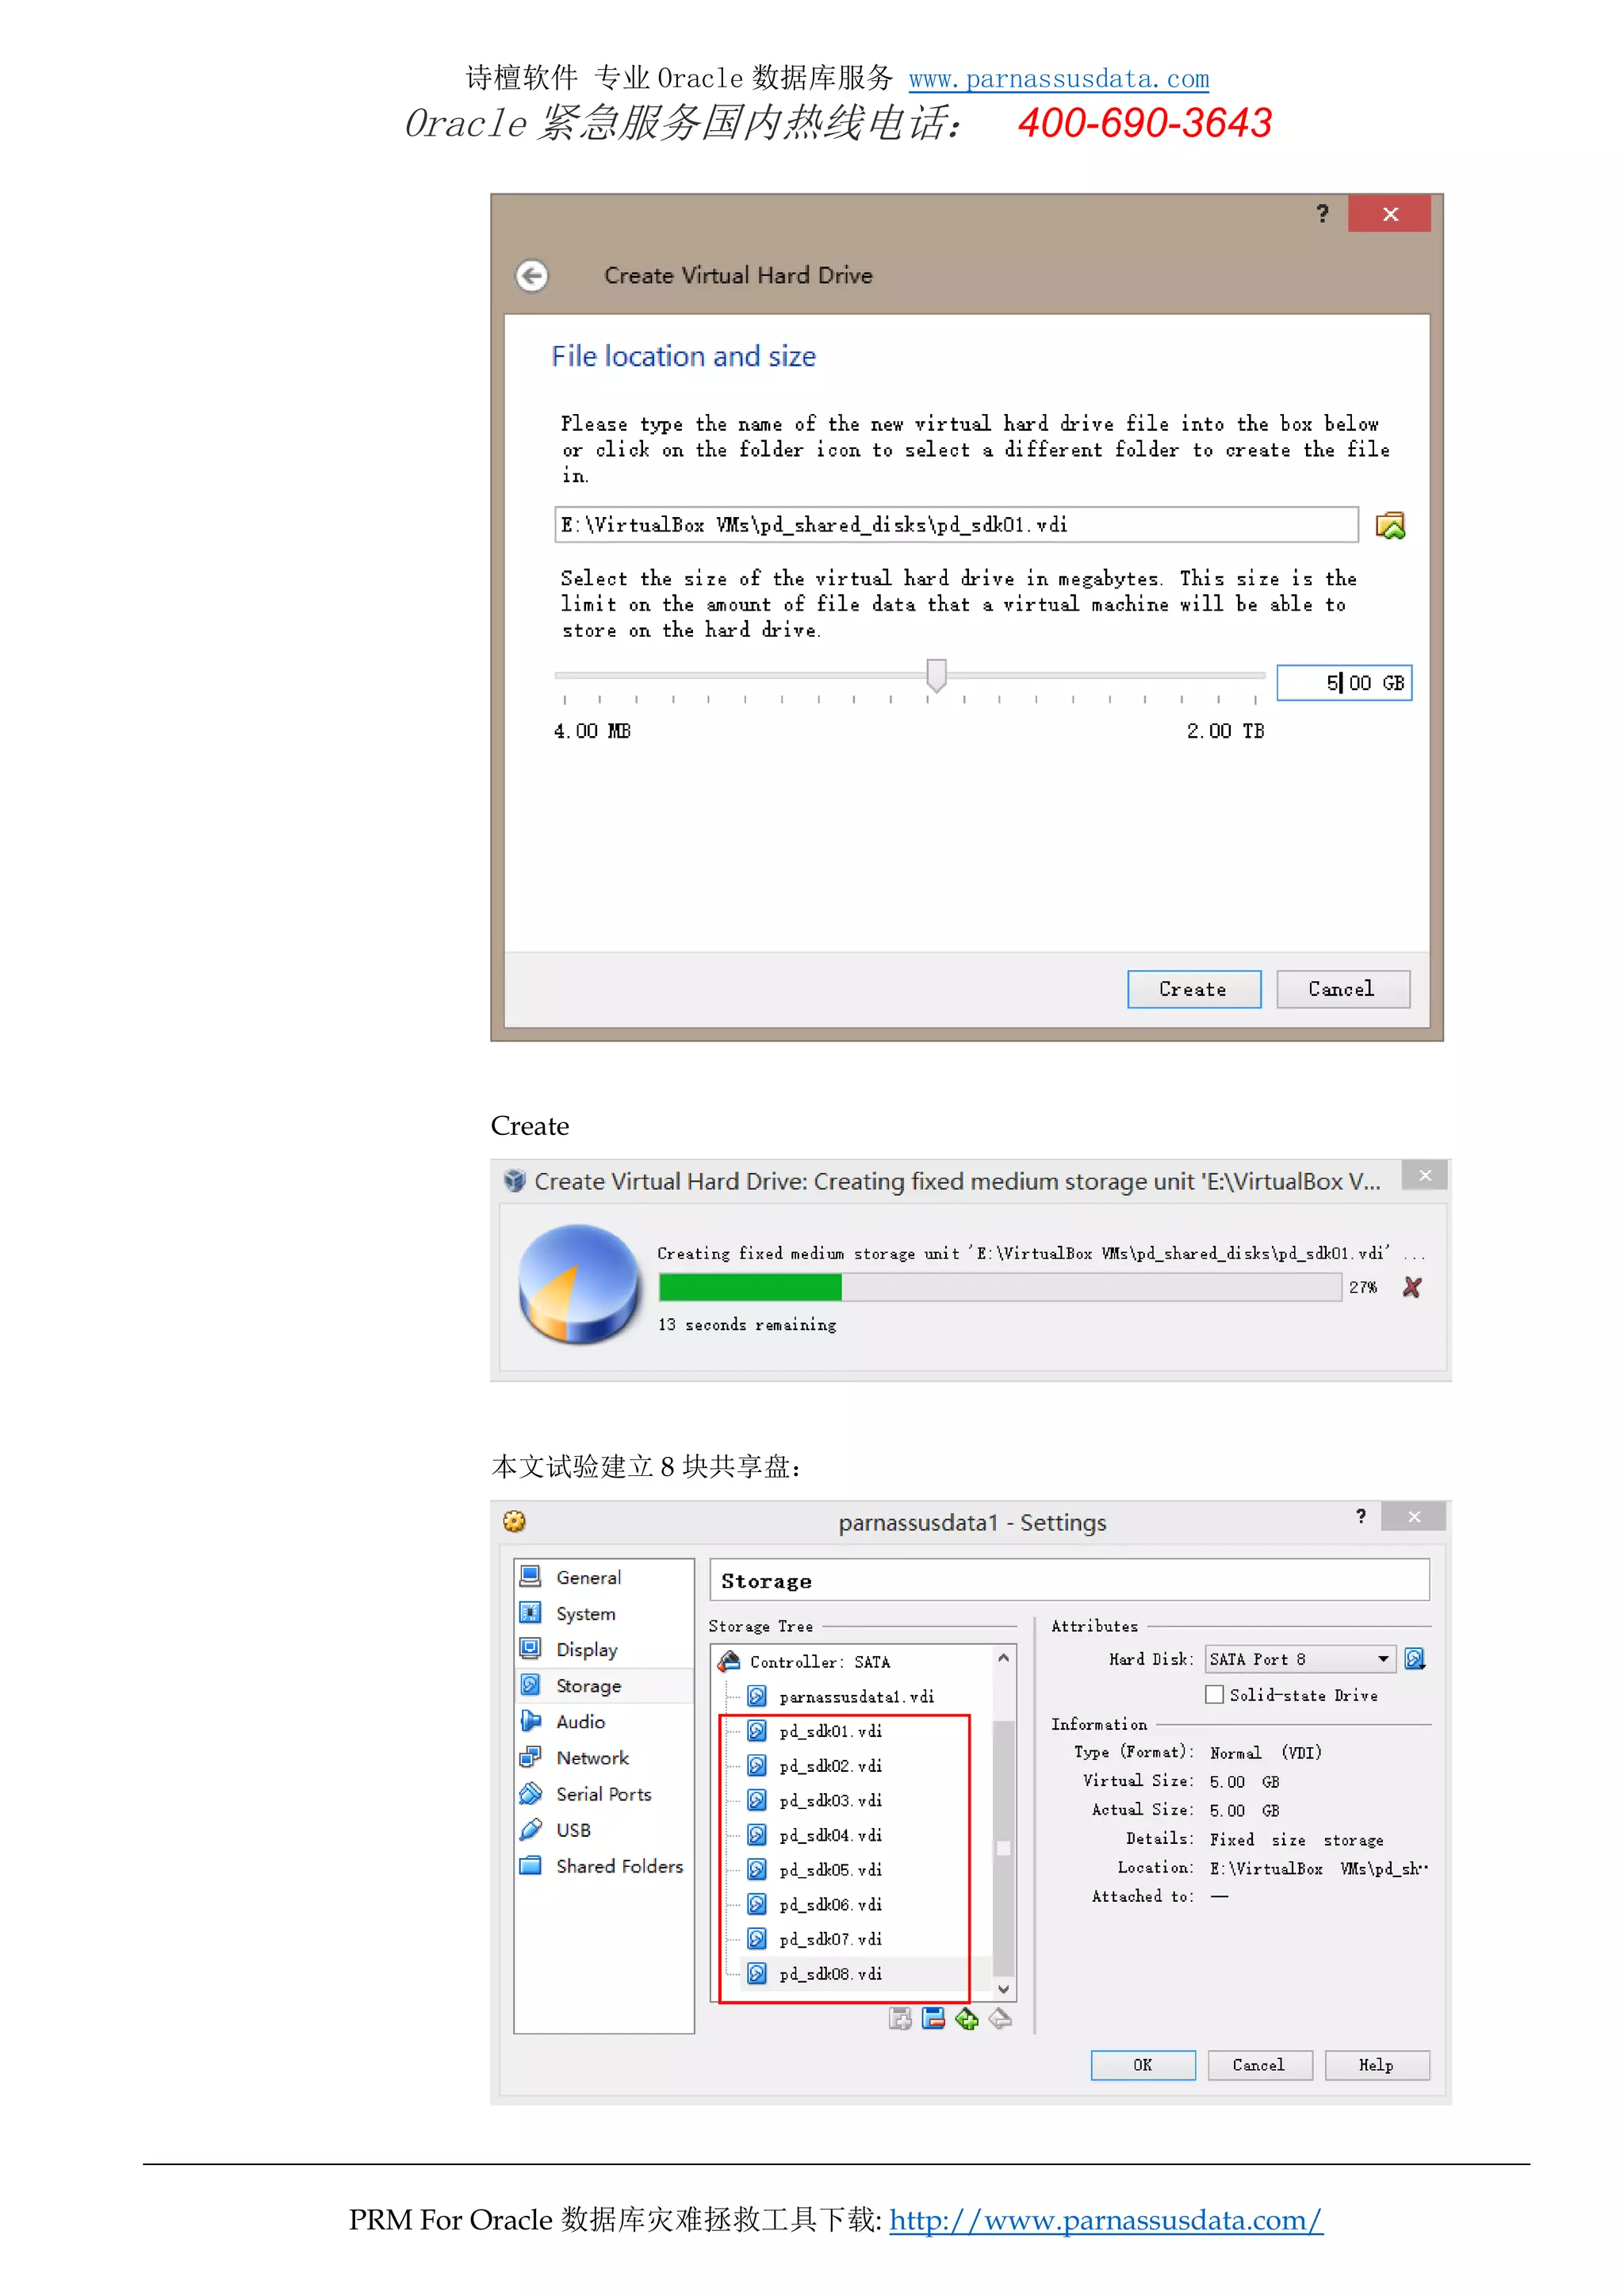The image size is (1624, 2296).
Task: Click the green Add Attachment icon
Action: (x=966, y=2018)
